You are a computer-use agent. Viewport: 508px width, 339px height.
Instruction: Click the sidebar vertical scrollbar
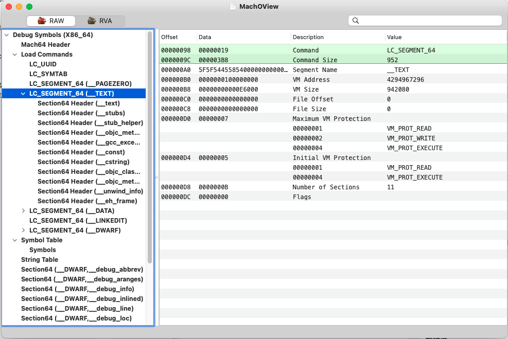coord(150,147)
